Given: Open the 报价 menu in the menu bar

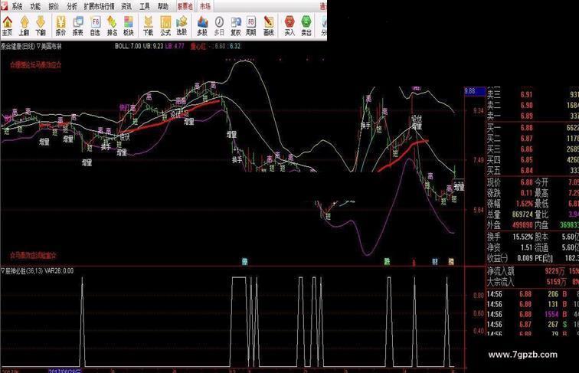Looking at the screenshot, I should pos(54,6).
